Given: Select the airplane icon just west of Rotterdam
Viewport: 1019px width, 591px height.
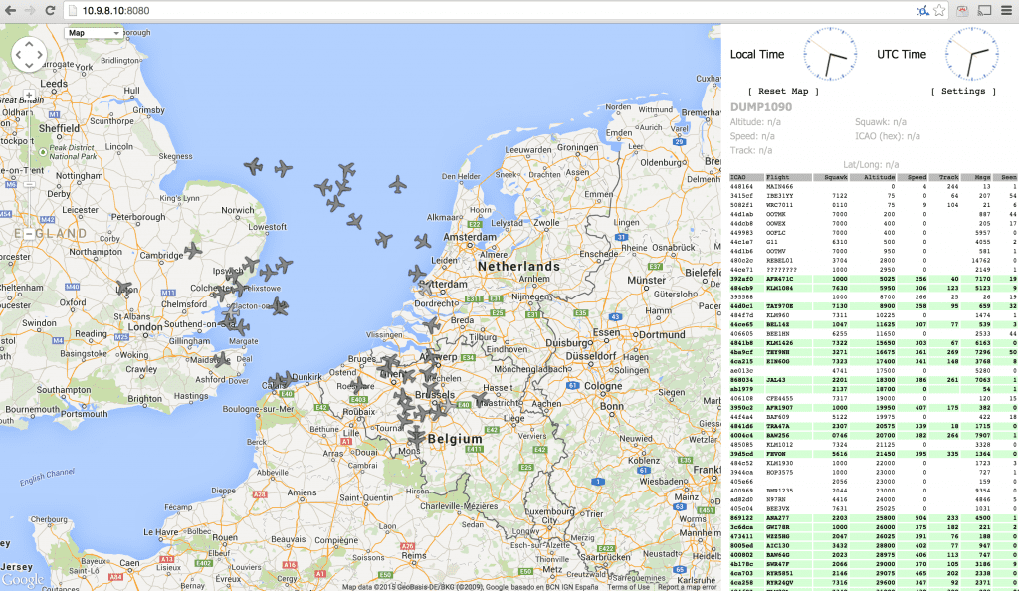Looking at the screenshot, I should coord(417,274).
